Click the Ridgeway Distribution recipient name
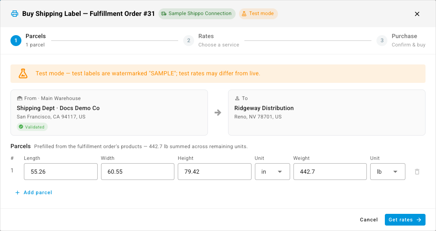This screenshot has width=436, height=231. [264, 108]
